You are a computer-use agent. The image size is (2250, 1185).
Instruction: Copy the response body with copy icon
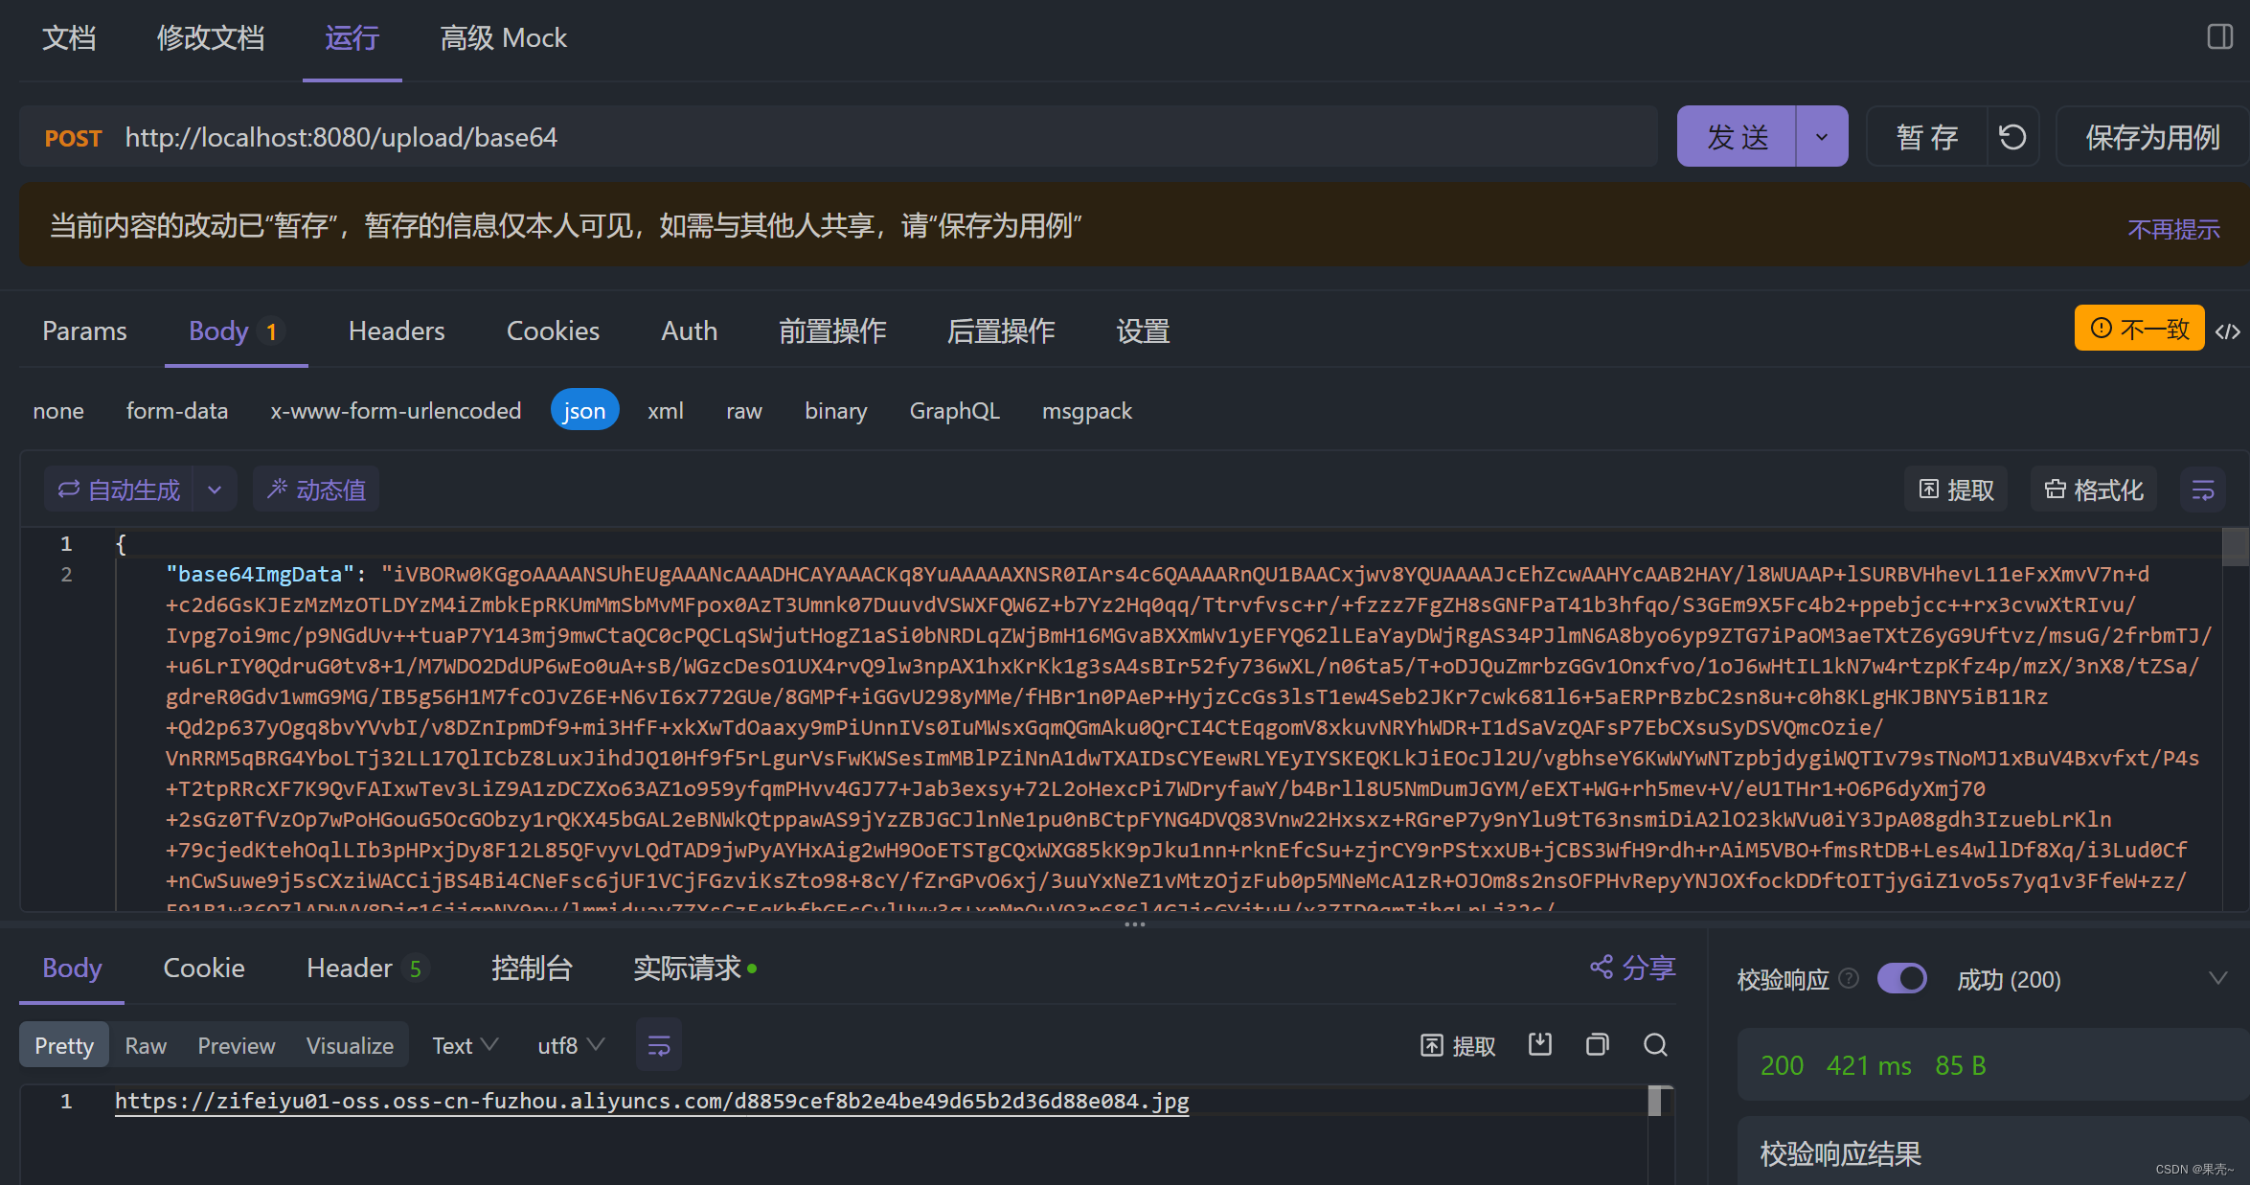pos(1597,1044)
